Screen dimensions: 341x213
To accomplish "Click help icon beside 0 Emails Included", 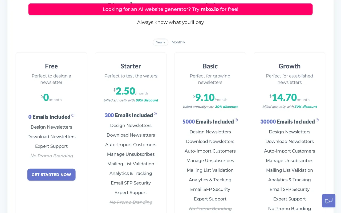I will (73, 115).
